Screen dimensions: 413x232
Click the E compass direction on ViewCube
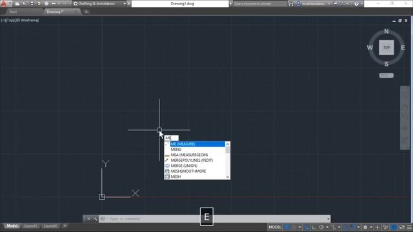(403, 48)
